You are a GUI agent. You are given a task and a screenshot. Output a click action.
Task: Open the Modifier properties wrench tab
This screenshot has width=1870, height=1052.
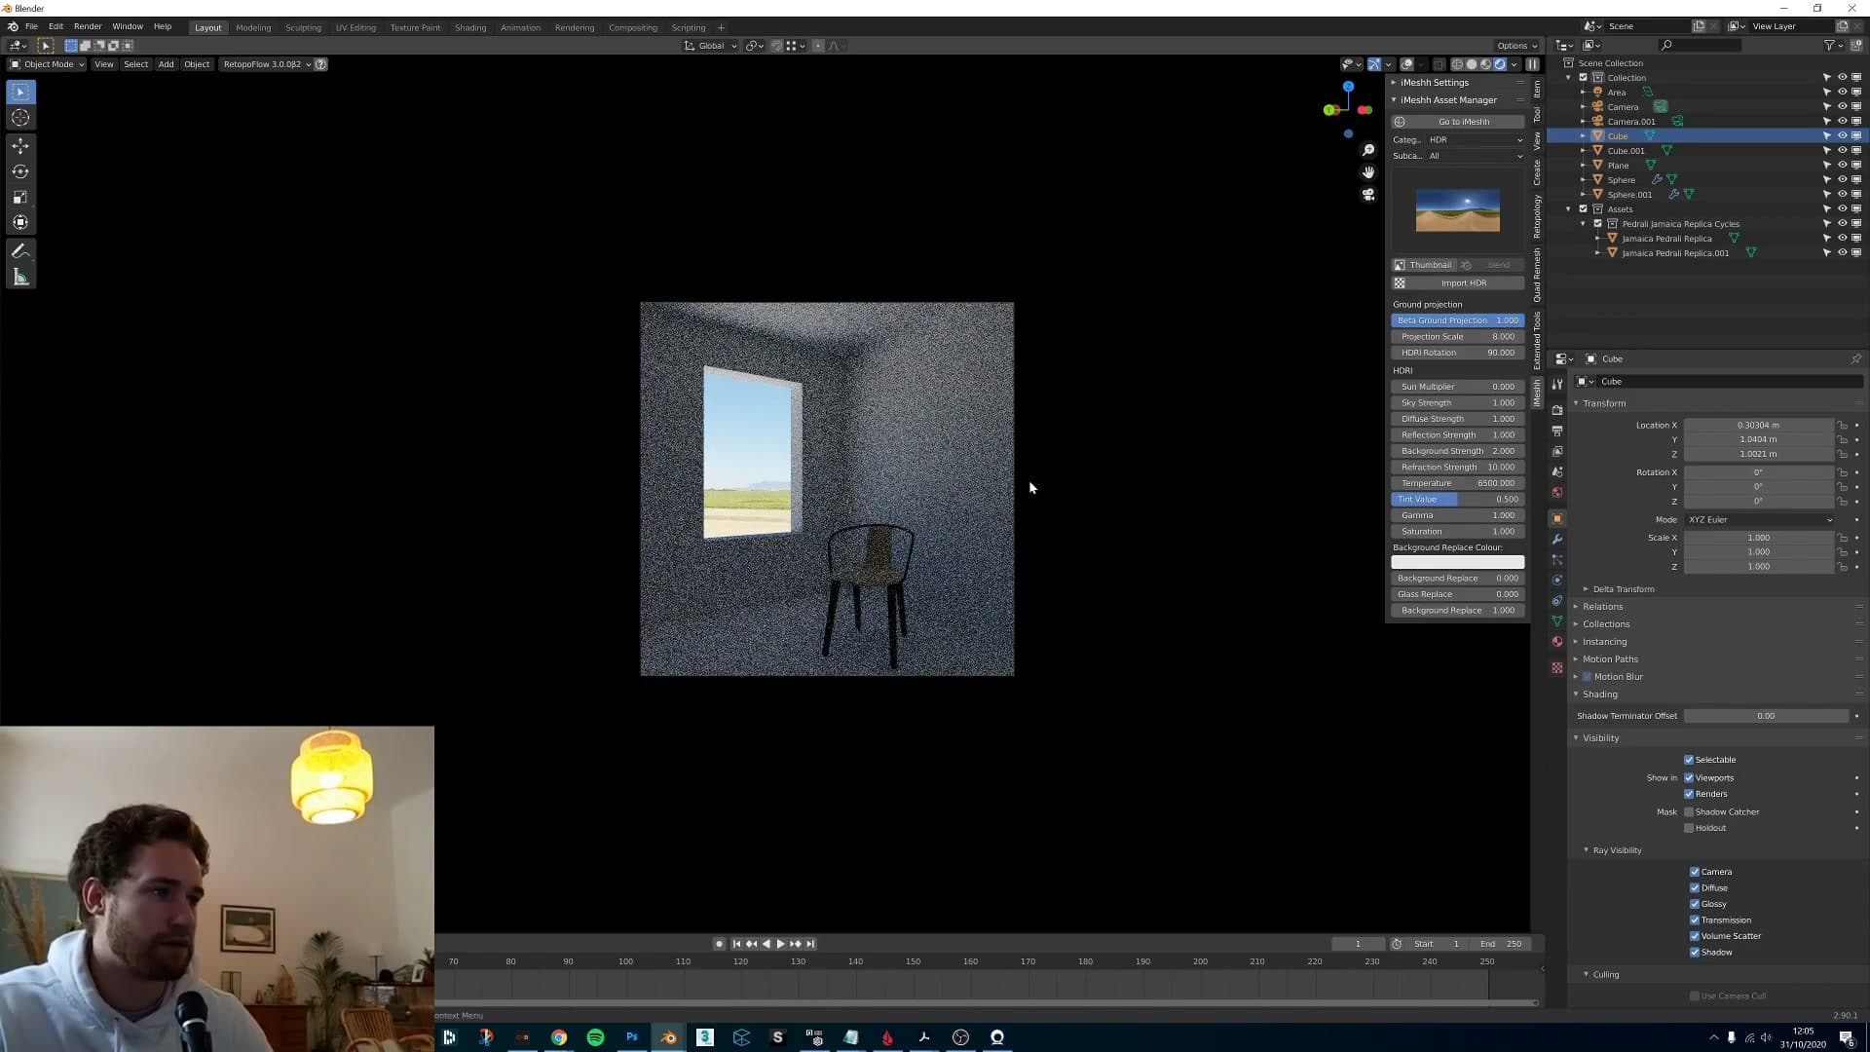point(1556,540)
